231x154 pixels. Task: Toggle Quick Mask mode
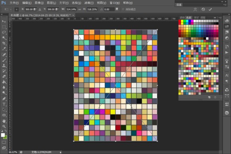point(4,142)
